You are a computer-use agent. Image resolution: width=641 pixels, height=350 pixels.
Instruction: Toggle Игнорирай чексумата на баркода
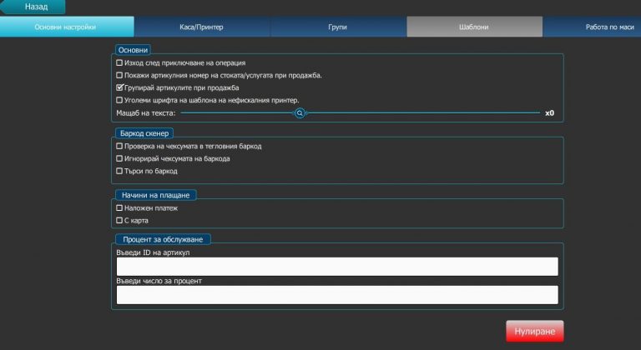click(x=119, y=158)
